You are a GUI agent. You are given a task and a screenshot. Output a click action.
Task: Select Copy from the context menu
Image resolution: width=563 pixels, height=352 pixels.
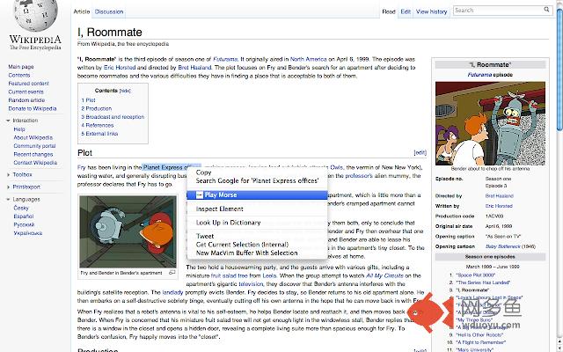coord(203,172)
